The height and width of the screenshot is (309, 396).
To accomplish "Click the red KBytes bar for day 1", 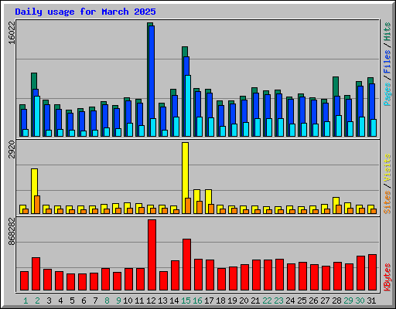I will point(24,281).
